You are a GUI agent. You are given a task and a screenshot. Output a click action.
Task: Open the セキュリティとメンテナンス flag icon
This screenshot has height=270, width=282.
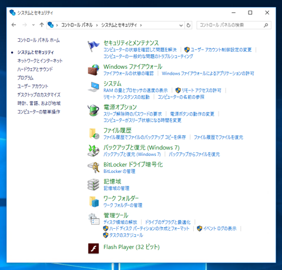pyautogui.click(x=93, y=46)
